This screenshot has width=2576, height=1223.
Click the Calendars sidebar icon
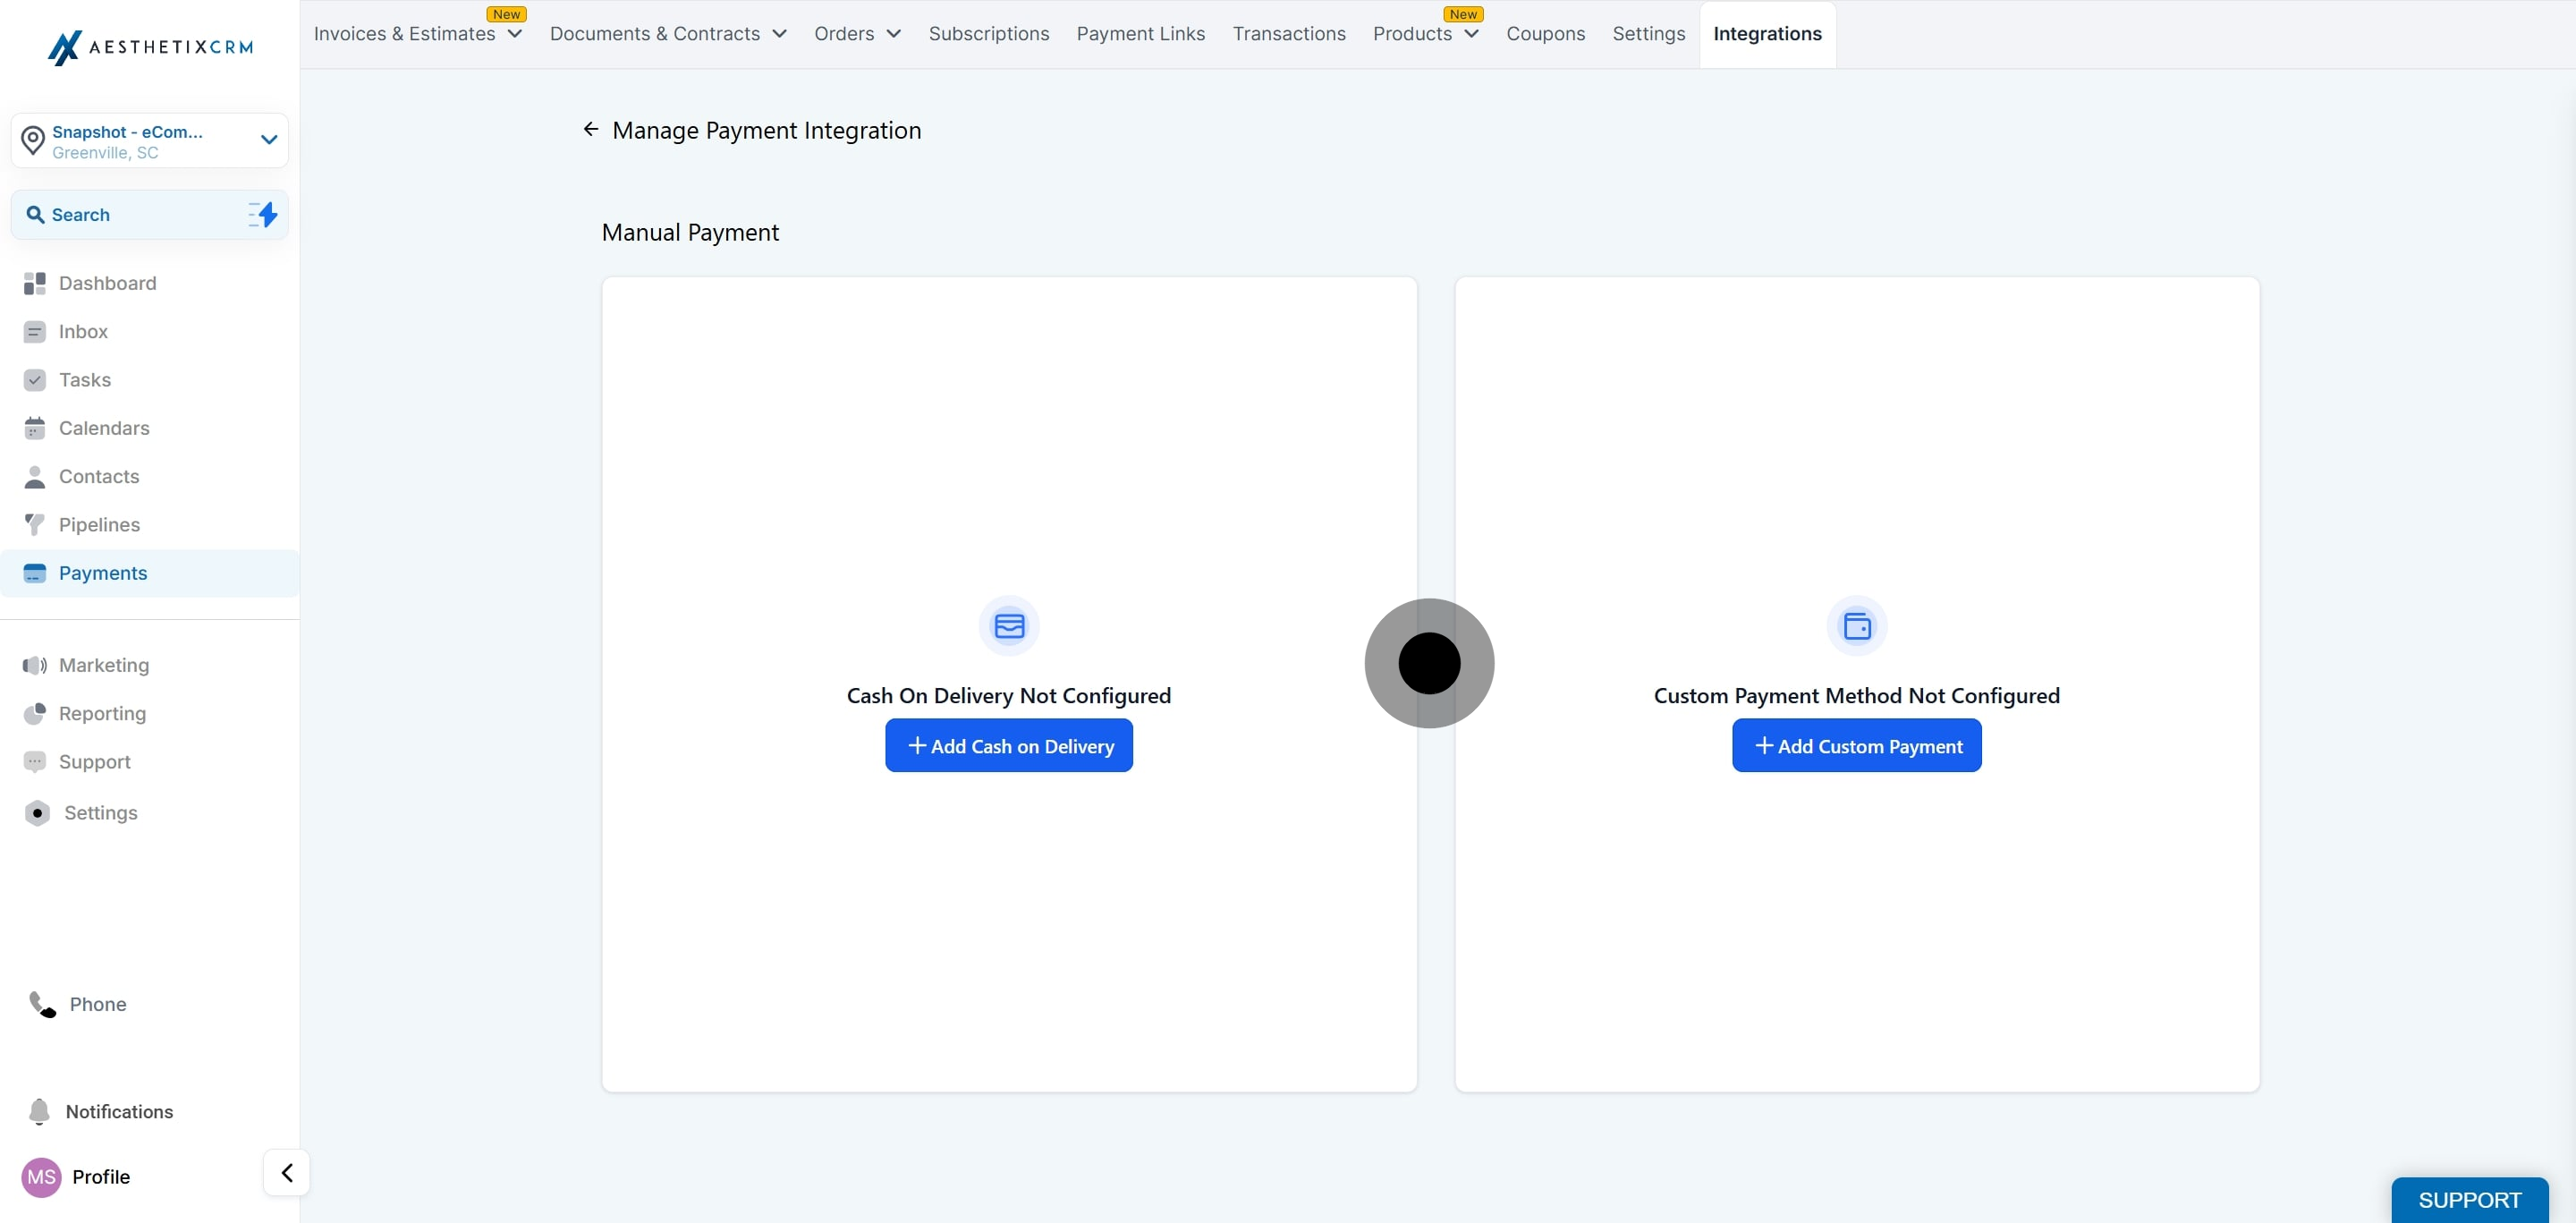35,429
